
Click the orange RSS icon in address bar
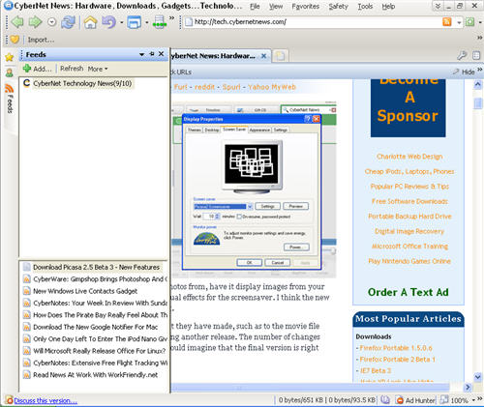[x=447, y=22]
